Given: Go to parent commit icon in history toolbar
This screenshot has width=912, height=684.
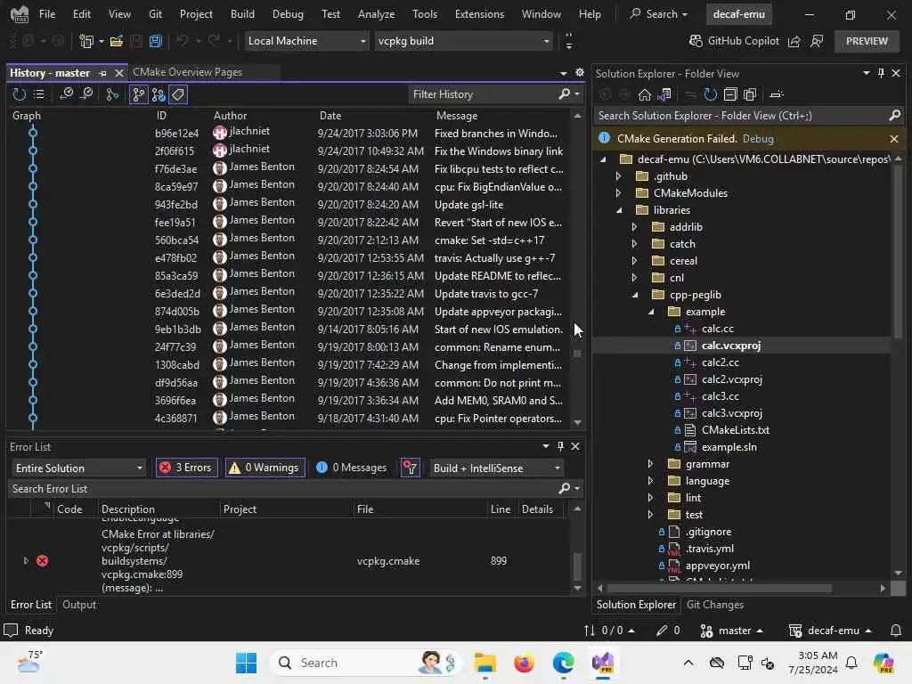Looking at the screenshot, I should (66, 94).
